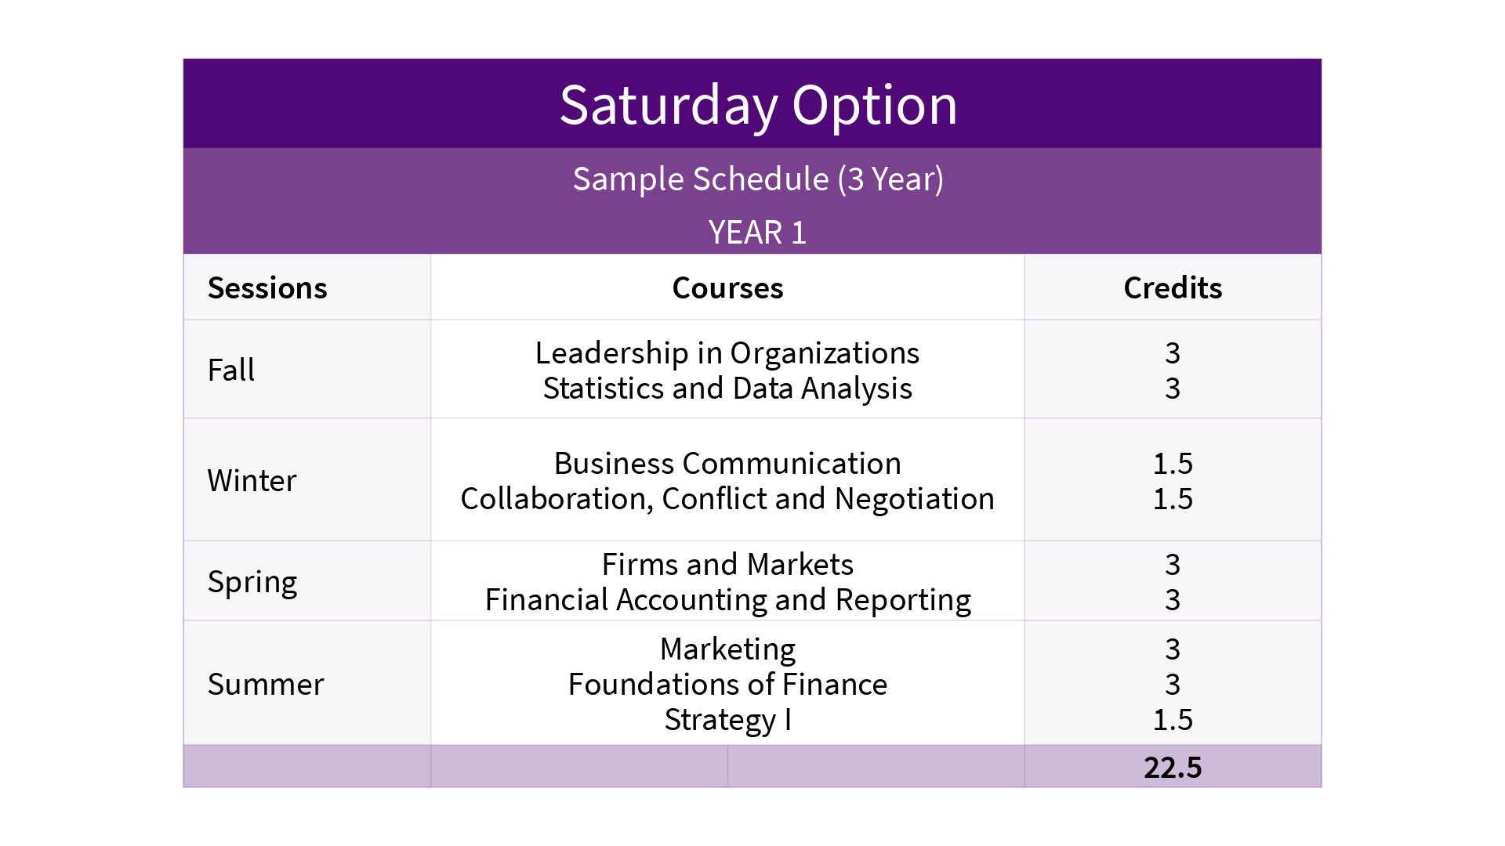Click the Marketing course text
1505x846 pixels.
pos(727,649)
